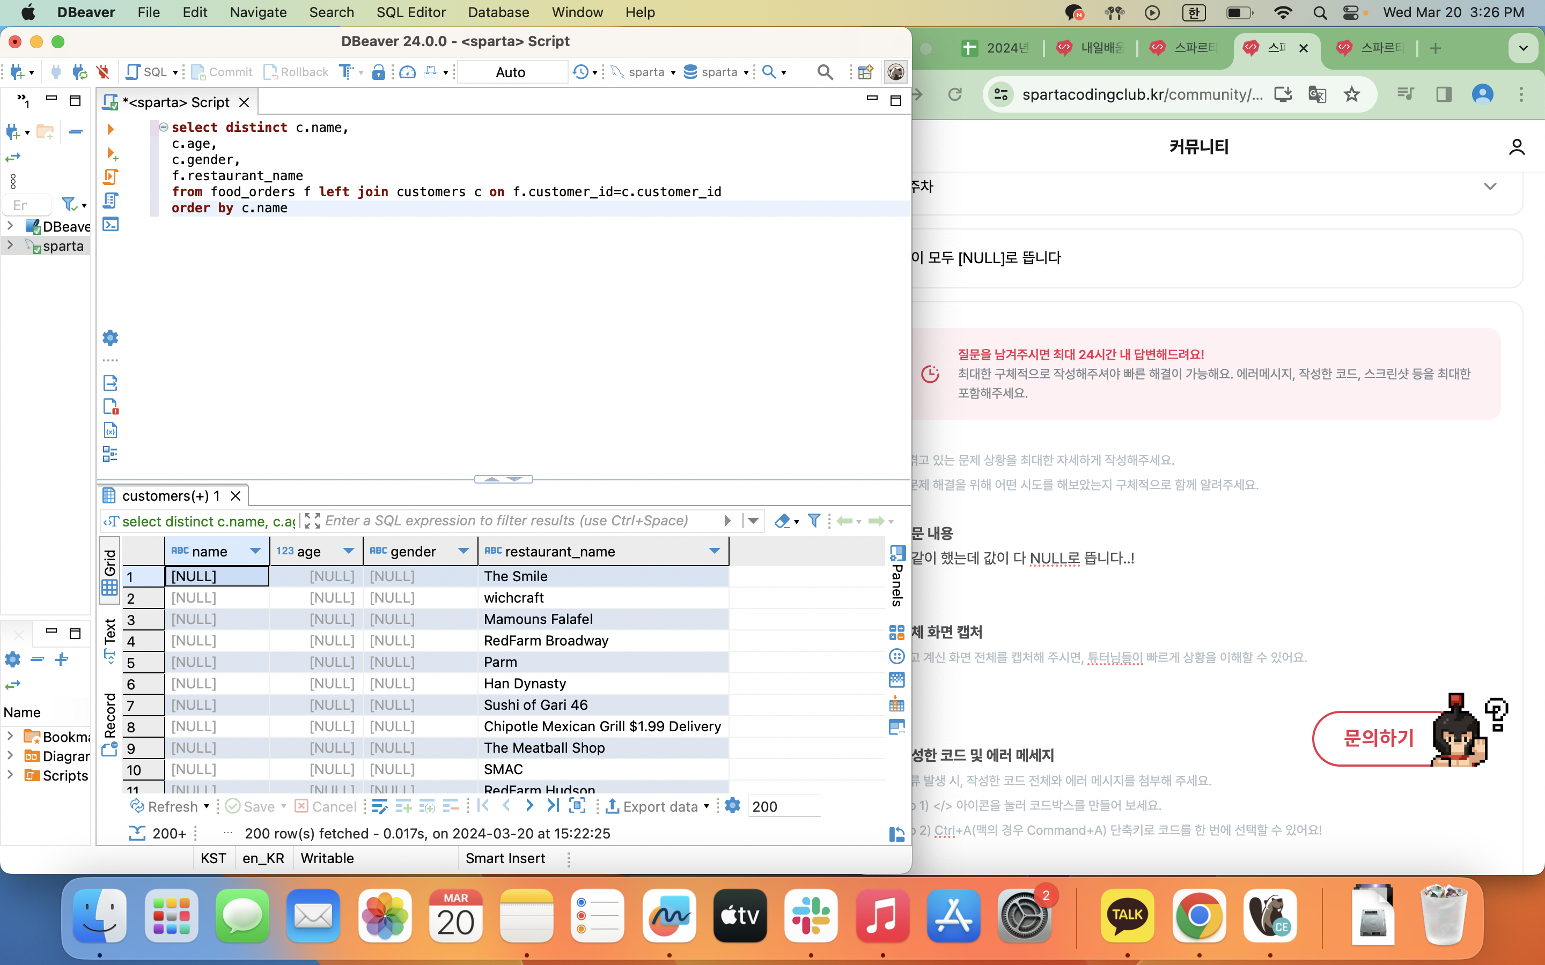Viewport: 1545px width, 965px height.
Task: Open Slack from the Dock
Action: coord(811,917)
